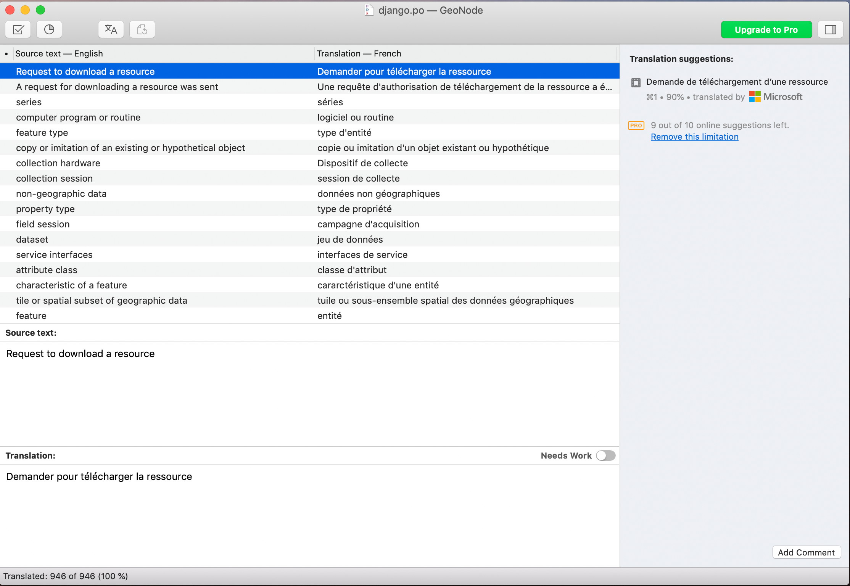Click '9 out of 10 online suggestions left' text
Image resolution: width=850 pixels, height=586 pixels.
pos(720,125)
